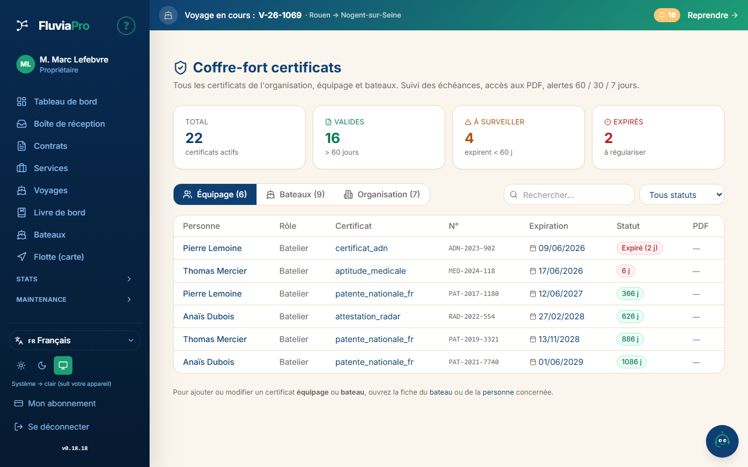Image resolution: width=748 pixels, height=467 pixels.
Task: Open Livre de bord page
Action: click(x=75, y=212)
